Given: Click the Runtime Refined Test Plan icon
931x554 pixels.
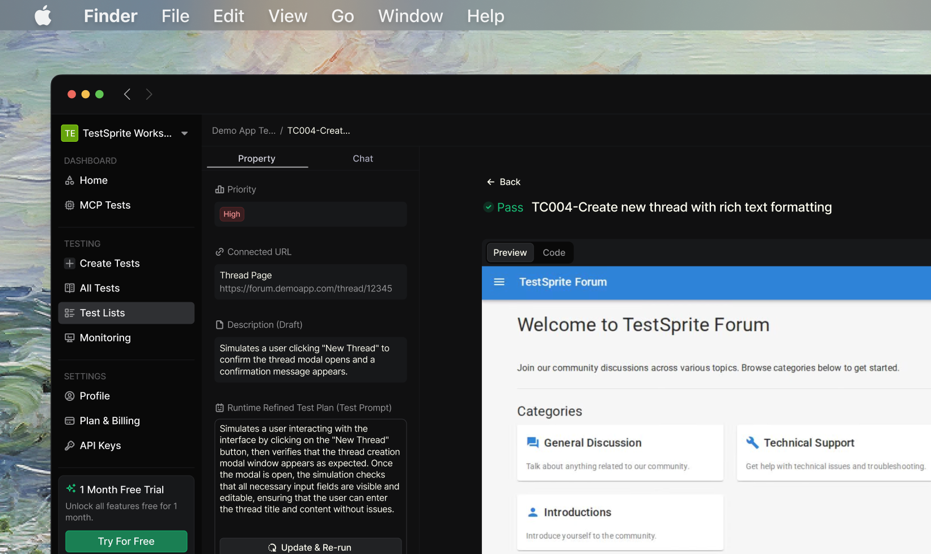Looking at the screenshot, I should [x=219, y=408].
